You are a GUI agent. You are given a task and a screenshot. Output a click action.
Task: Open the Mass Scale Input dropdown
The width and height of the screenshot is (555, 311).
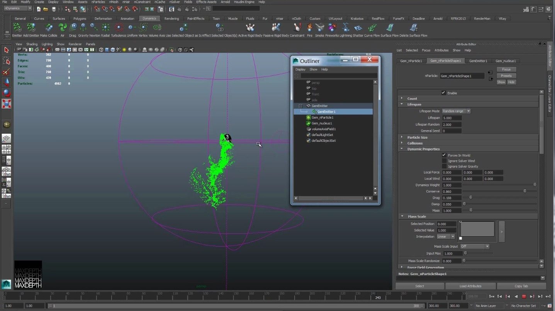click(x=475, y=246)
